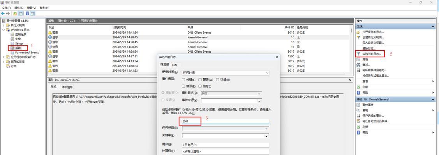Click the back arrow toolbar icon
The image size is (439, 155).
[x=3, y=13]
